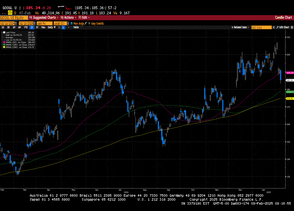Select the 1Y time range

pyautogui.click(x=31, y=27)
